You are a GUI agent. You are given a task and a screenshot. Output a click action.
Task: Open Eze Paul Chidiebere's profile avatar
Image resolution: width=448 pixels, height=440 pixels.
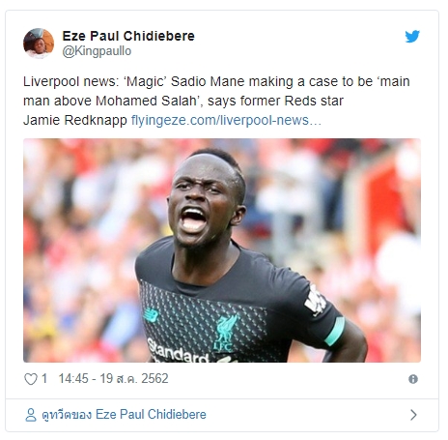pyautogui.click(x=39, y=44)
